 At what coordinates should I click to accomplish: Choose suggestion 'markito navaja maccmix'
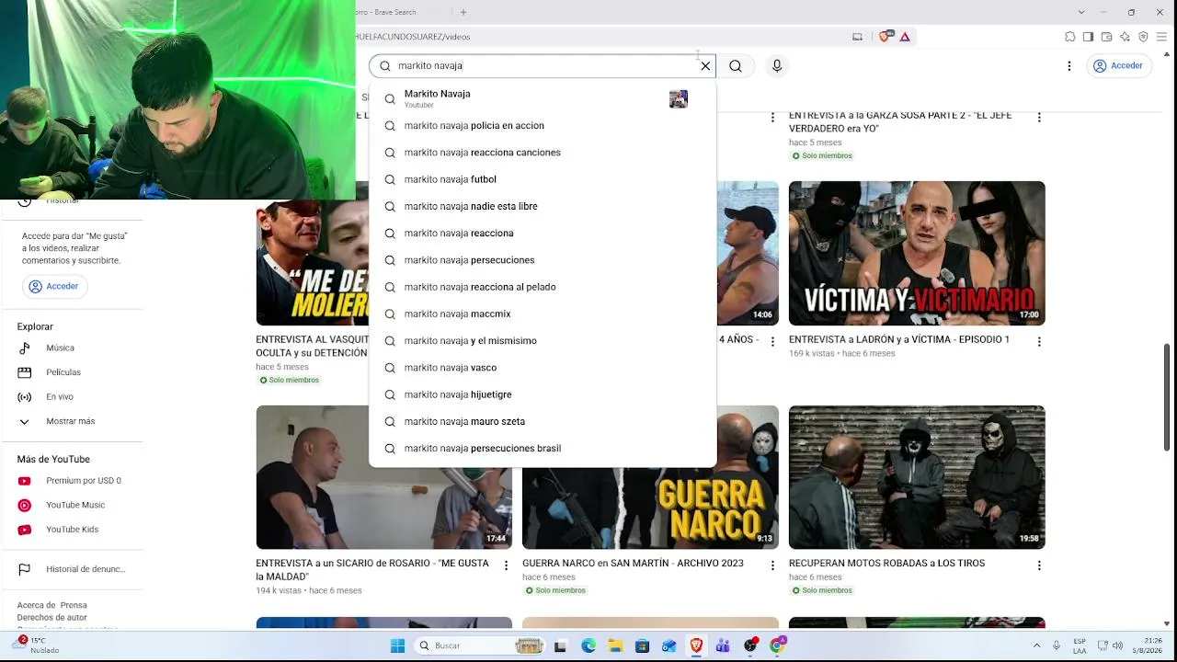543,314
